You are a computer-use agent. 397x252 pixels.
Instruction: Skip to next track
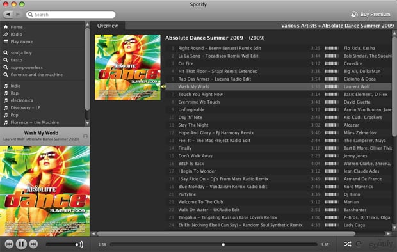33,244
